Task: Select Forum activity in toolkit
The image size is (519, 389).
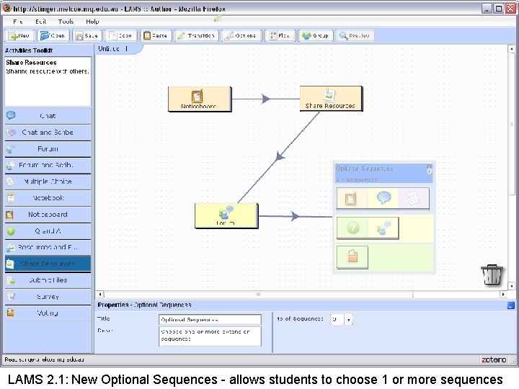Action: [48, 149]
